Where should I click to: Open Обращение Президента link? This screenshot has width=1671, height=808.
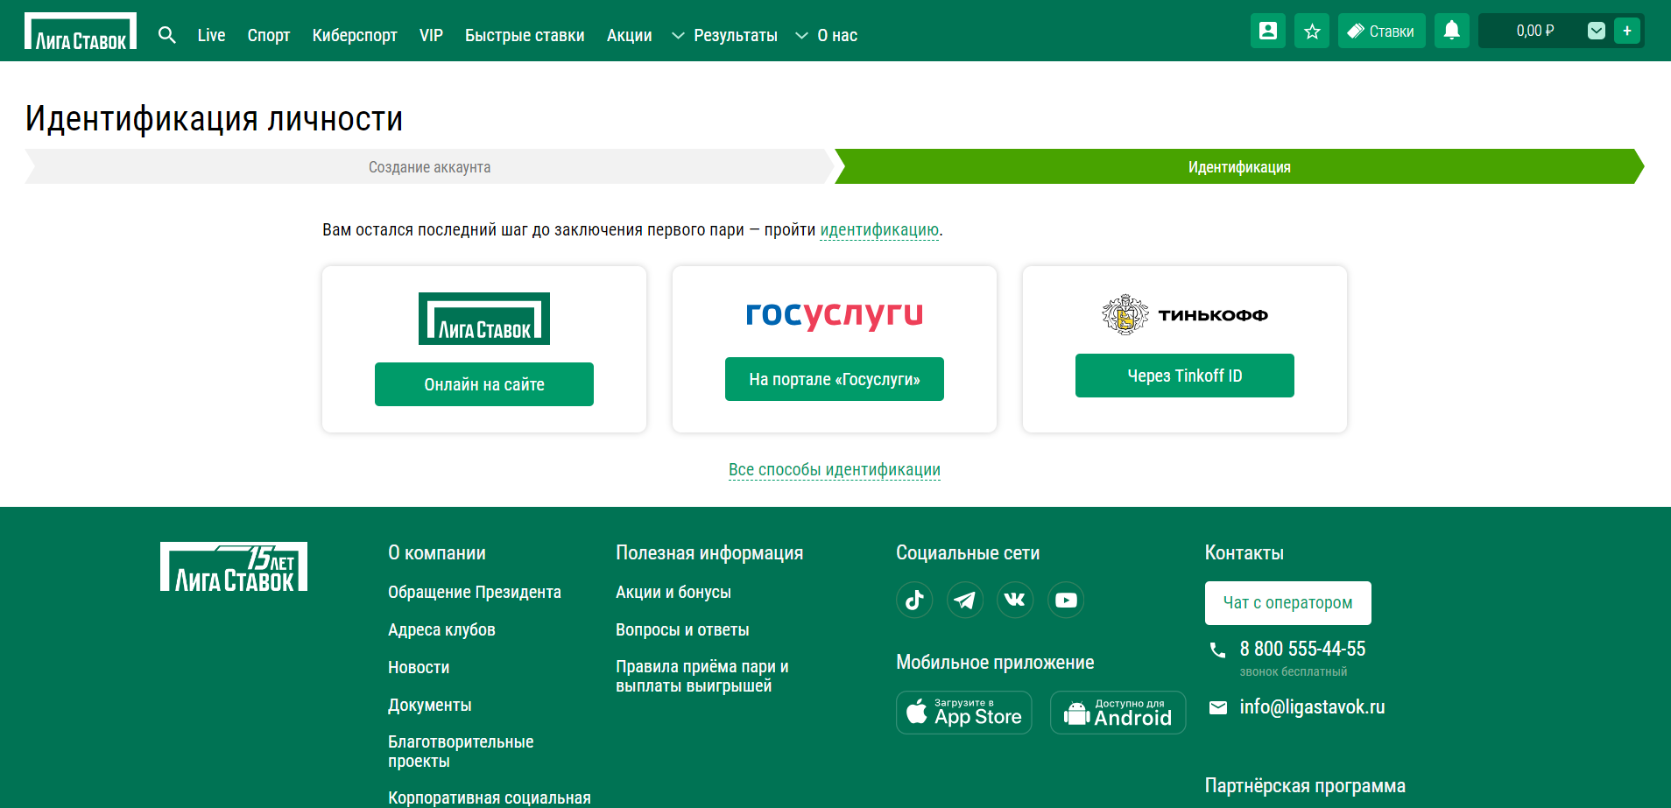(475, 593)
